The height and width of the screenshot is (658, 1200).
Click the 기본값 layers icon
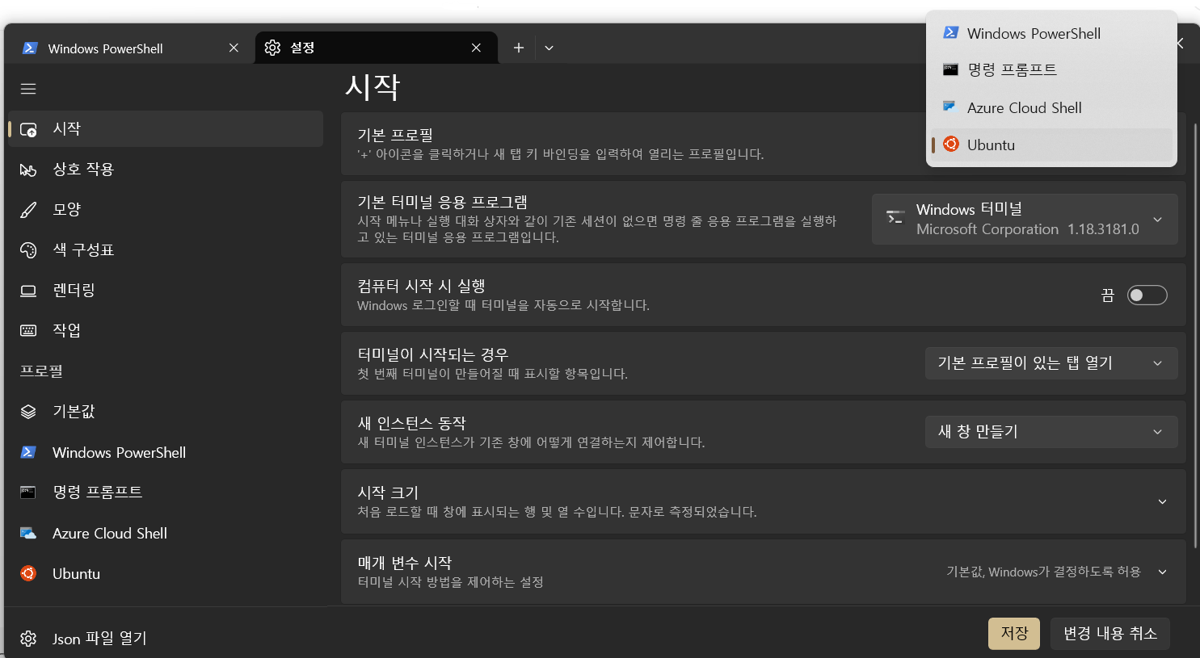(28, 412)
